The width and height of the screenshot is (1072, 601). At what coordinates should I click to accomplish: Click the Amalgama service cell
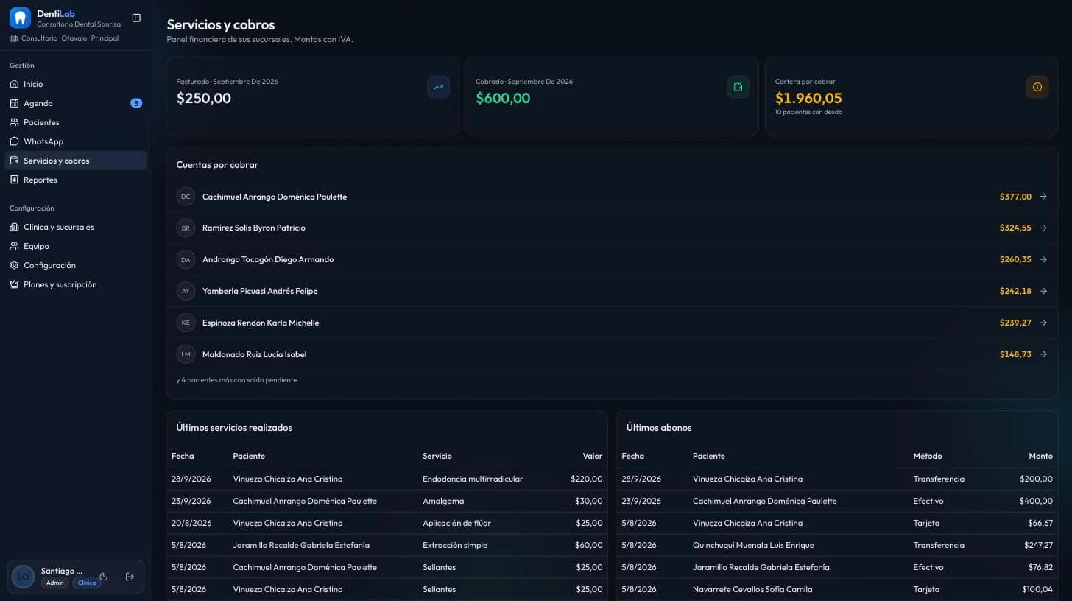[443, 501]
